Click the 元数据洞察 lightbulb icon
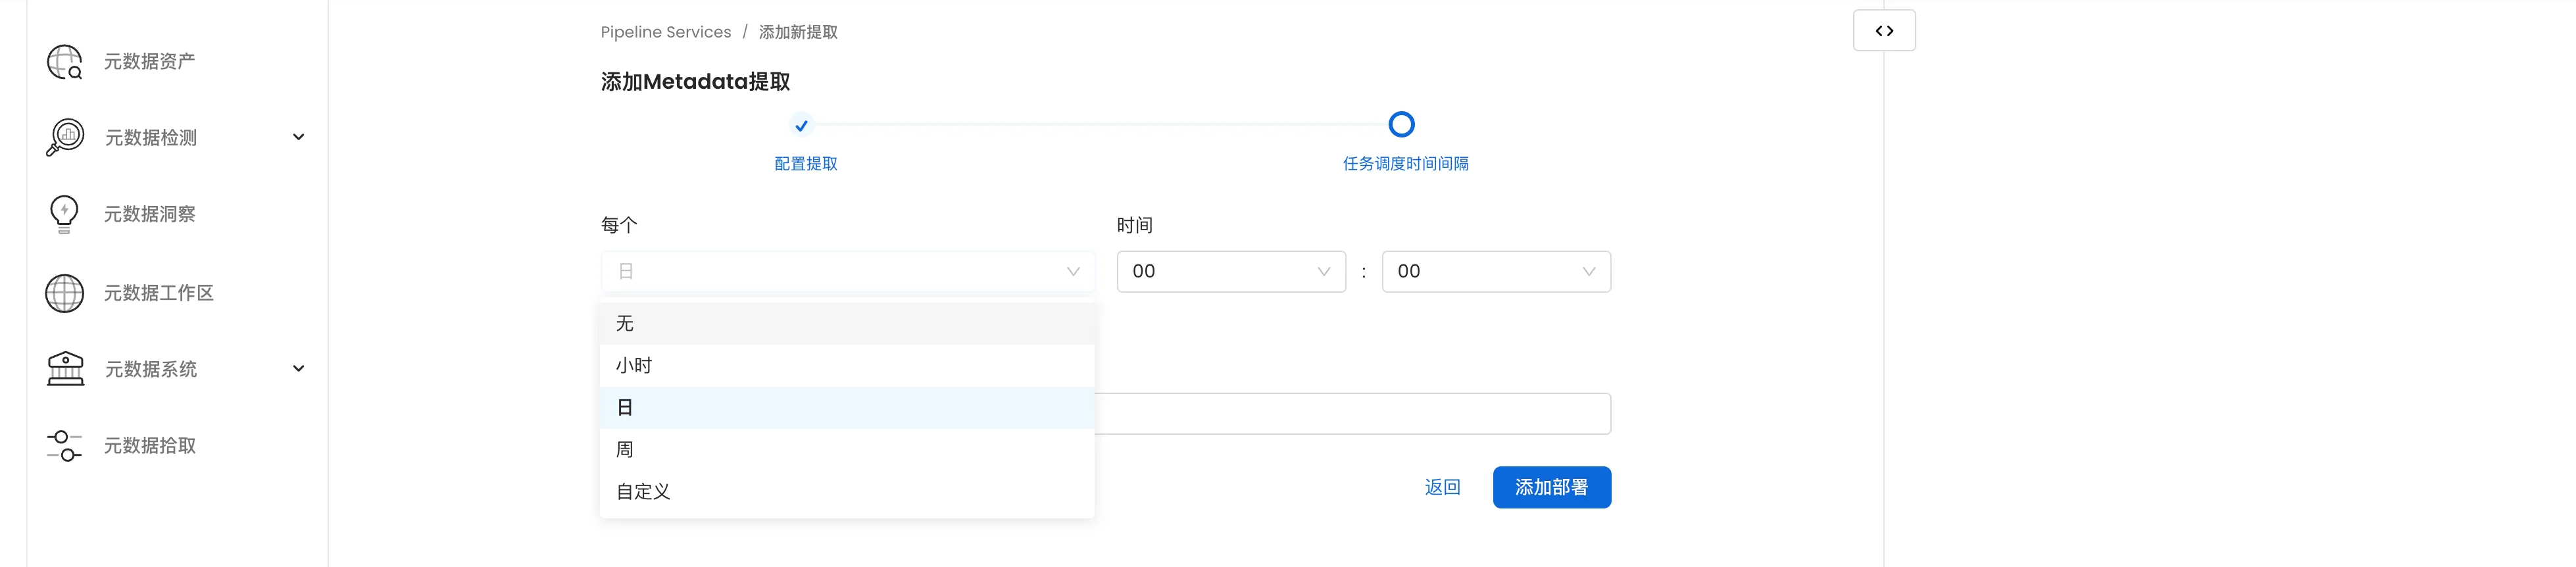Screen dimensions: 2576x567 point(64,214)
